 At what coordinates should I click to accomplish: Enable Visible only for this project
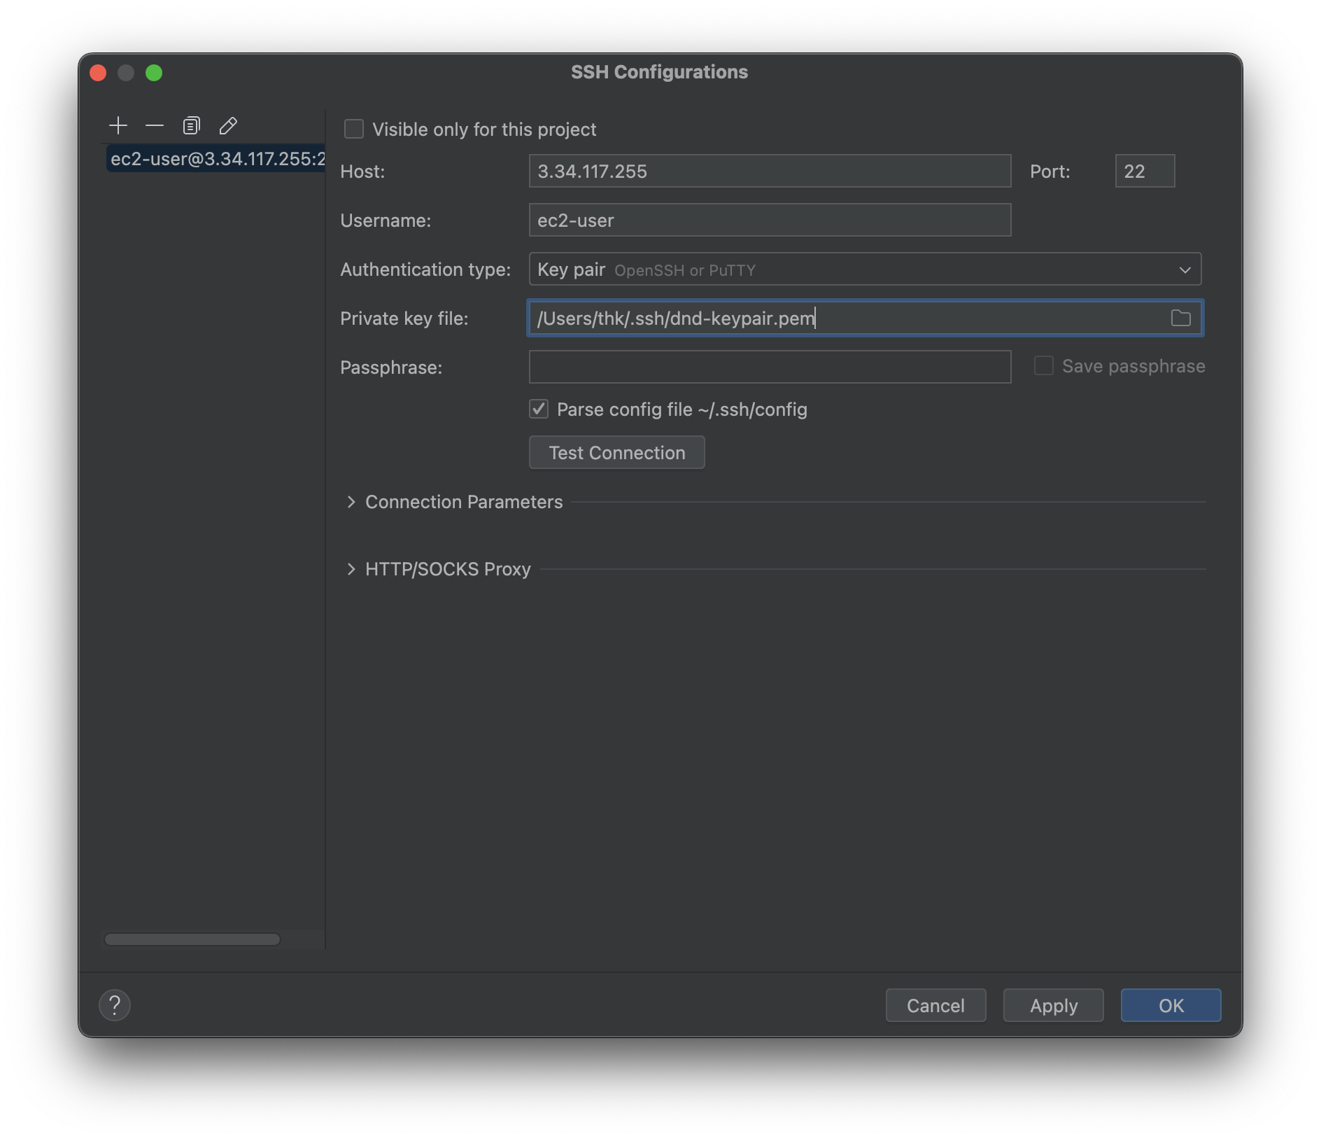tap(354, 129)
